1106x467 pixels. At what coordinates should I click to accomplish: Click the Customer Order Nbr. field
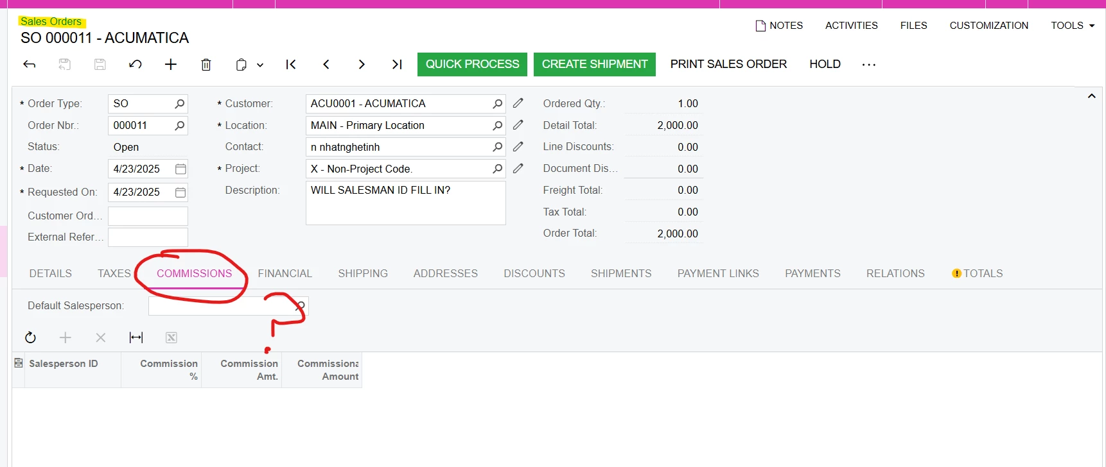(x=148, y=216)
